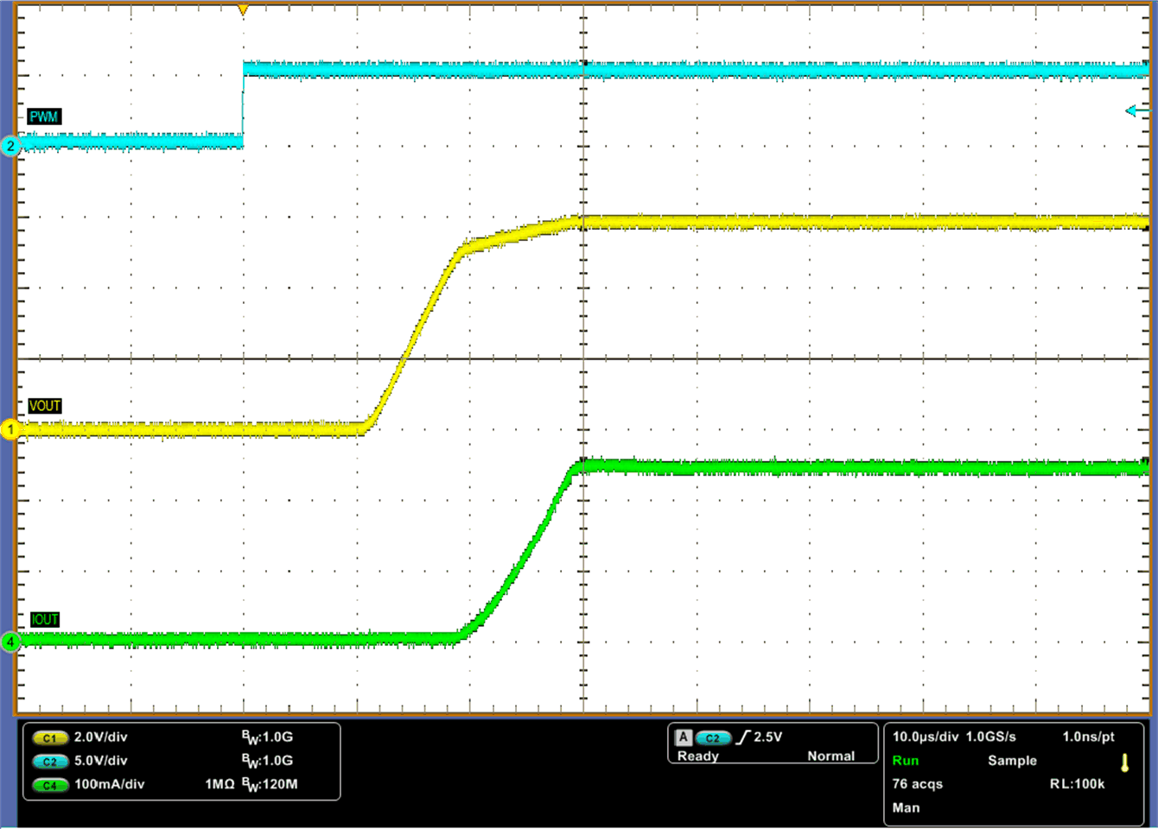Select the C2 channel badge in the status bar
The image size is (1158, 829).
[x=49, y=762]
